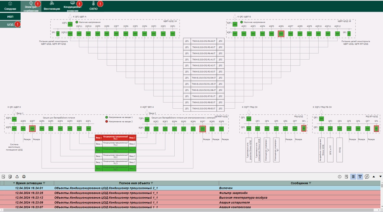Open filter dropdown on Сообщение column
Image resolution: width=383 pixels, height=212 pixels.
pos(310,183)
